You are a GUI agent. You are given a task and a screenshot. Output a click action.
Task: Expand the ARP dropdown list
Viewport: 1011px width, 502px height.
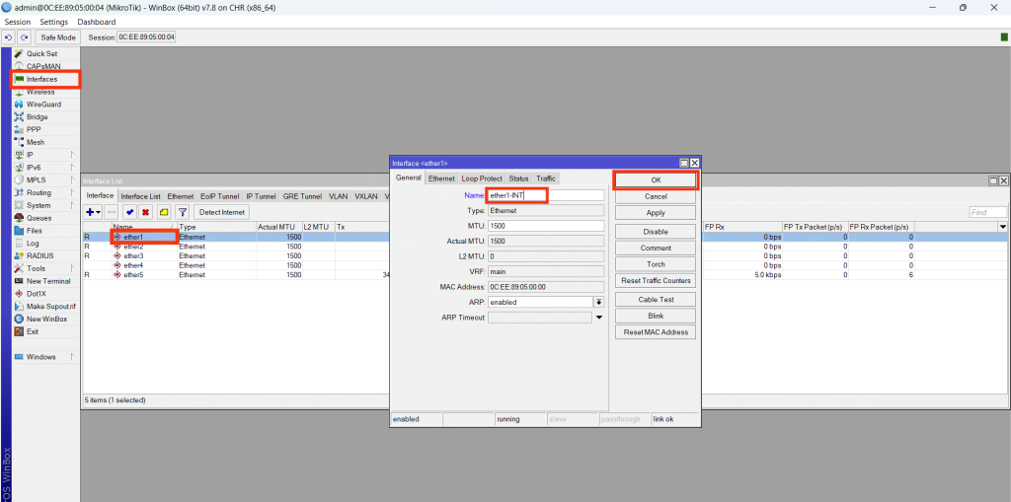(x=598, y=302)
